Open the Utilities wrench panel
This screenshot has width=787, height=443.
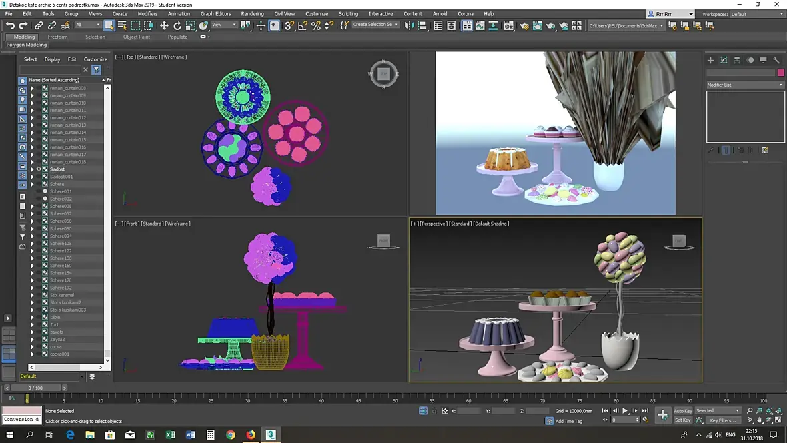pyautogui.click(x=776, y=60)
